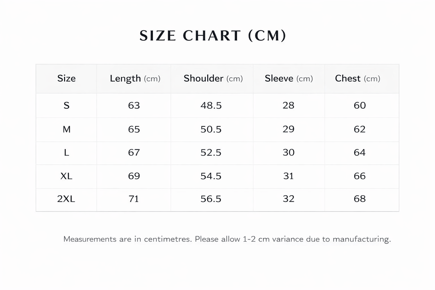
Task: Click the Size column header
Action: [x=66, y=79]
